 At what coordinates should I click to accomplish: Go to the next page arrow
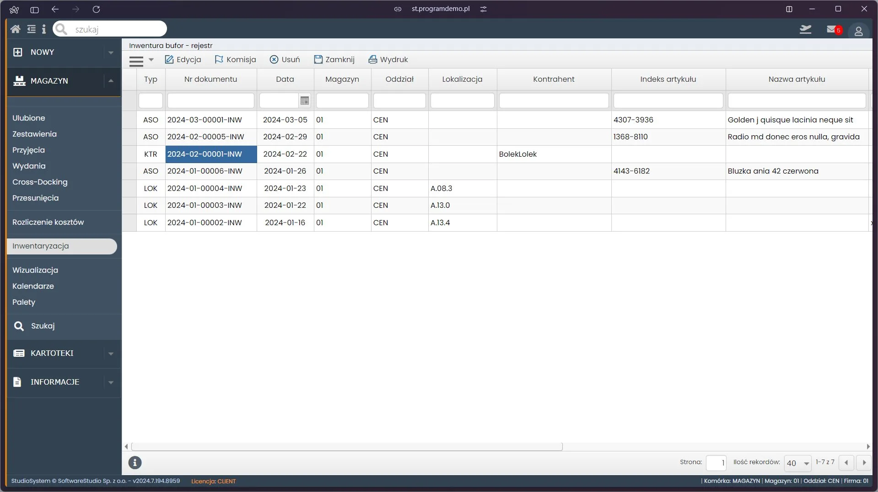point(864,462)
